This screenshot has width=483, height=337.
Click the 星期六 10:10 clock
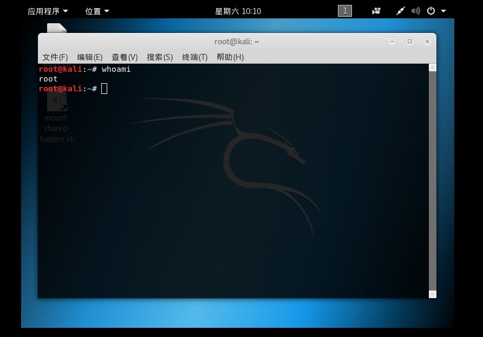238,11
